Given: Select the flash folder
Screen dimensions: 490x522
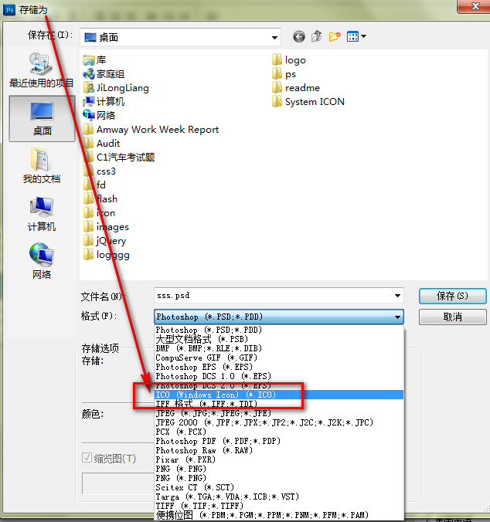Looking at the screenshot, I should [x=100, y=199].
